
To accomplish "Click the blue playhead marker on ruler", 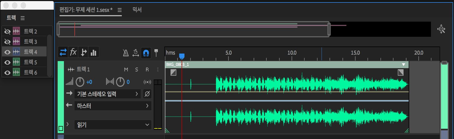I will 182,56.
